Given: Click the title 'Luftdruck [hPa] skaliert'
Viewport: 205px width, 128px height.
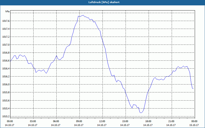Looking at the screenshot, I should pyautogui.click(x=104, y=2).
